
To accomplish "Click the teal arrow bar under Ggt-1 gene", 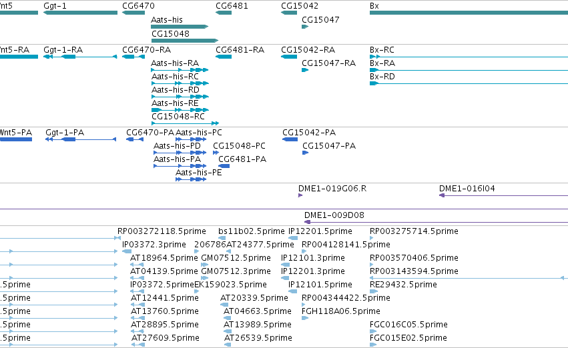I will point(80,13).
